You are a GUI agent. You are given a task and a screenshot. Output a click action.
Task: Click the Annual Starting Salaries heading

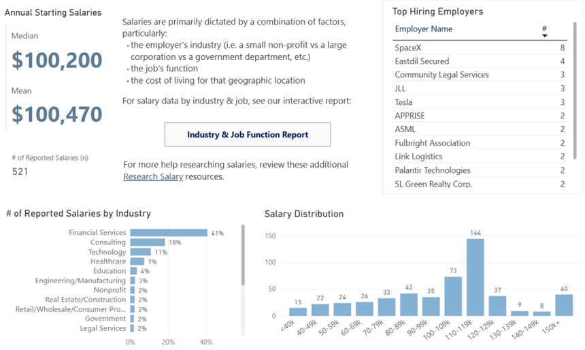tap(53, 12)
